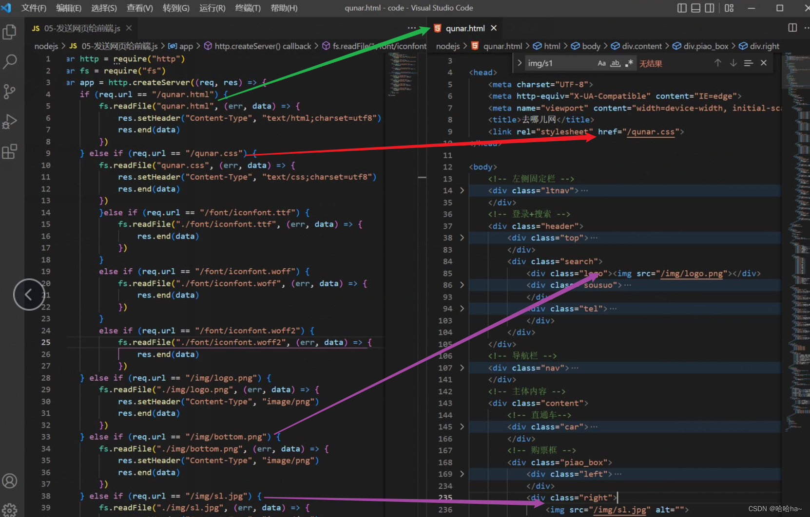Expand folded div class left
The image size is (810, 517).
click(x=462, y=474)
